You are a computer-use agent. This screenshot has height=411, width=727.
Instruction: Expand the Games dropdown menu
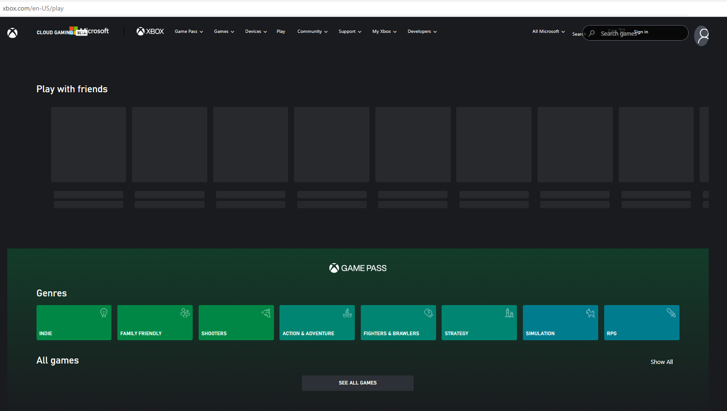click(224, 32)
